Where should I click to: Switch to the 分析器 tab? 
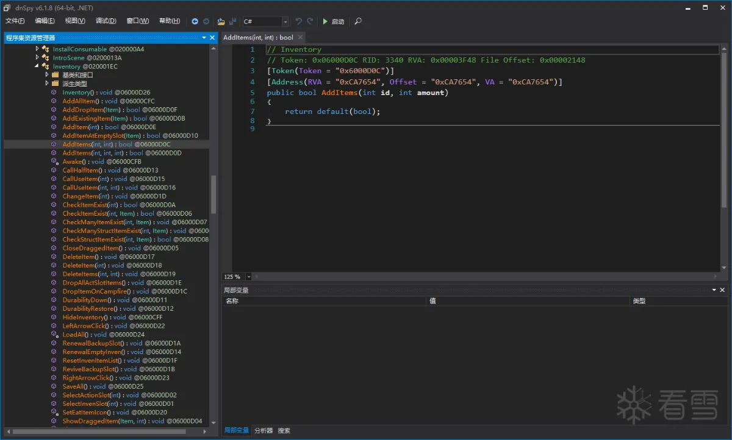[x=264, y=430]
